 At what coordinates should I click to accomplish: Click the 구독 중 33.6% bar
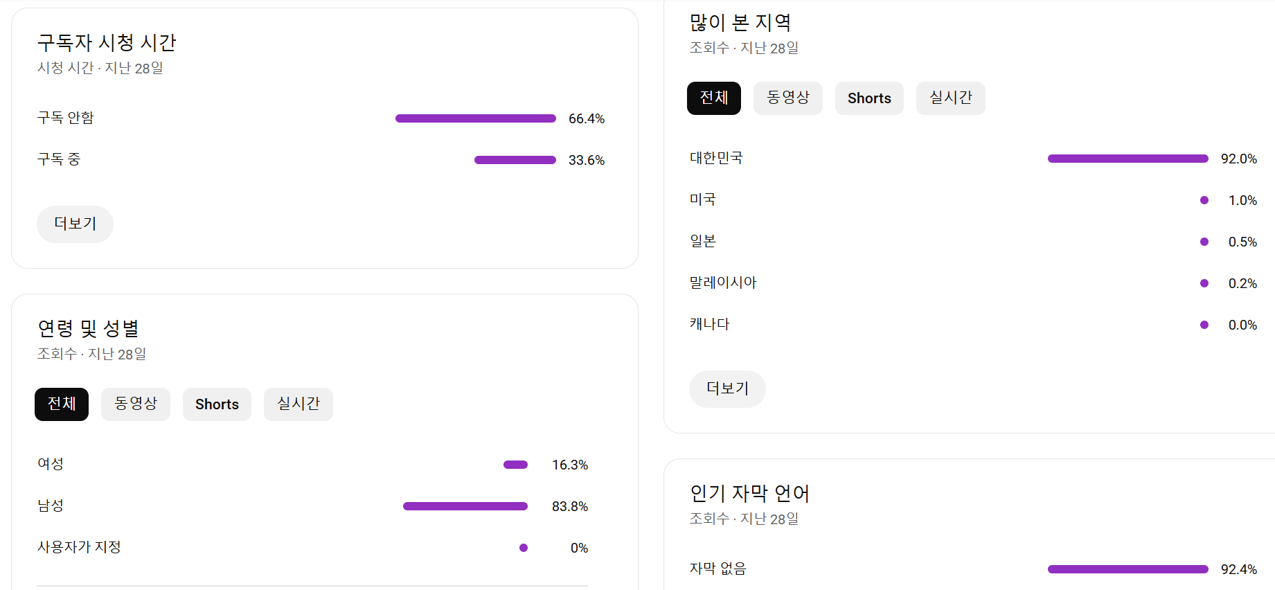click(515, 160)
